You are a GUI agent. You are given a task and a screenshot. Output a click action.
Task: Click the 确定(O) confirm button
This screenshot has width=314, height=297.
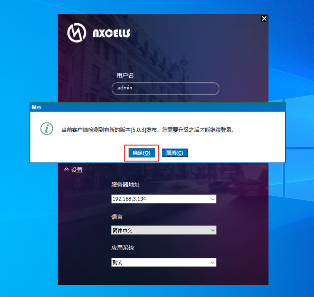[141, 153]
